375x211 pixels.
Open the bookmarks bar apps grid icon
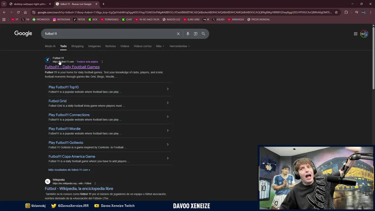4,19
